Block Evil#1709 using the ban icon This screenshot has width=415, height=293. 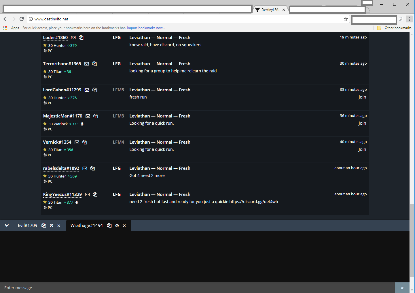[52, 226]
